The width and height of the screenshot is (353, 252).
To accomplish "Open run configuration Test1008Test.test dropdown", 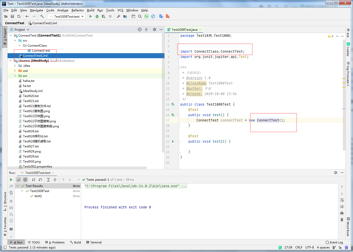I will point(67,16).
